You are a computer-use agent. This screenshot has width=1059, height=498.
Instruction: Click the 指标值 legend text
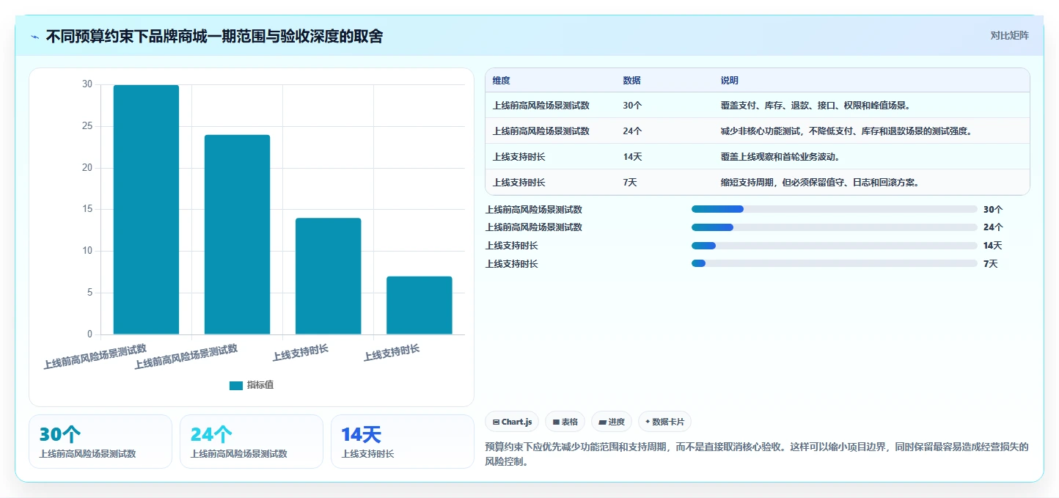click(260, 386)
